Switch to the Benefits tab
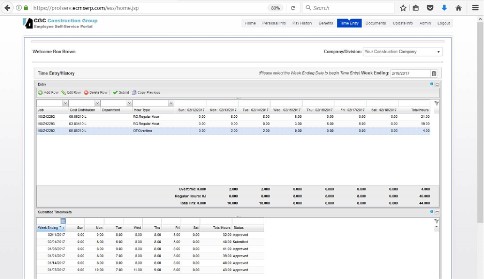 point(326,23)
